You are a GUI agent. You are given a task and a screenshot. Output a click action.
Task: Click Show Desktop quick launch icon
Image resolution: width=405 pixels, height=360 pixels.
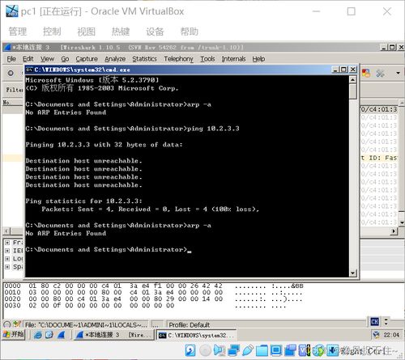(49, 335)
